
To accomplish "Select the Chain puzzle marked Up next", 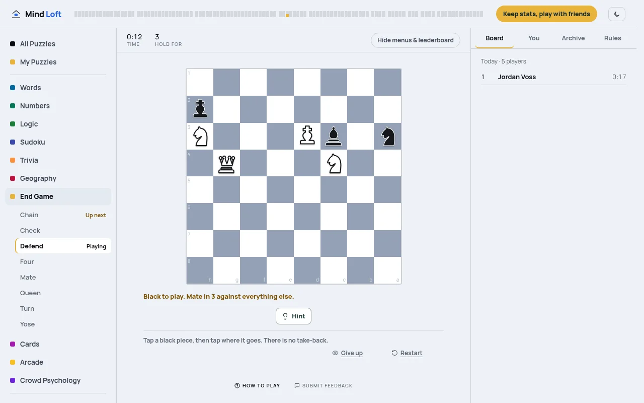I will (x=63, y=215).
